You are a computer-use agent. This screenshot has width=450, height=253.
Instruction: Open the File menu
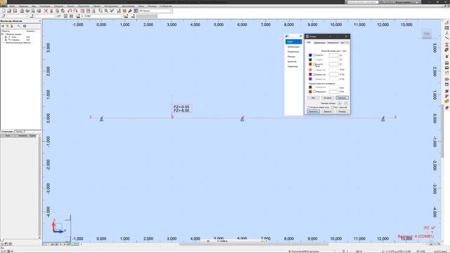tap(12, 6)
